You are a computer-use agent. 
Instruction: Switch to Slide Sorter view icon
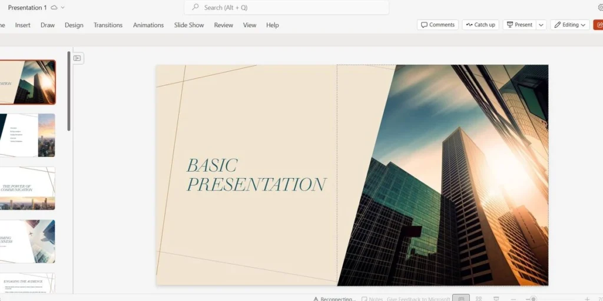click(x=479, y=298)
